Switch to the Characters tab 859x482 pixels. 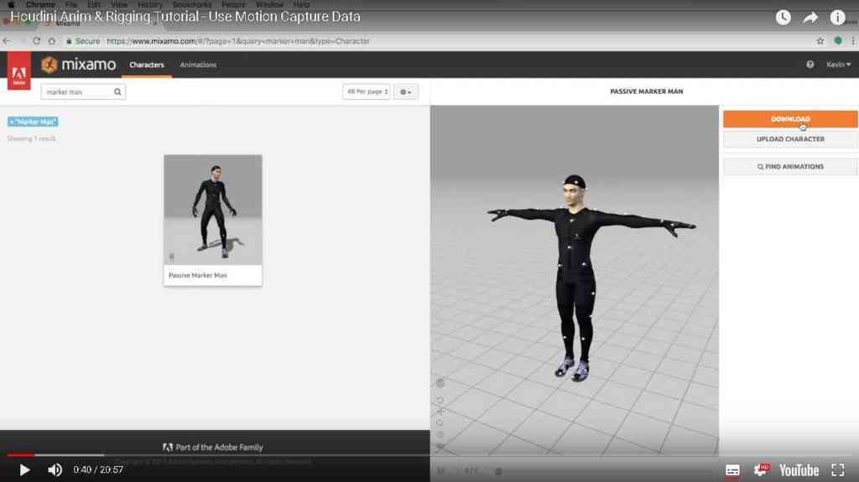(147, 65)
